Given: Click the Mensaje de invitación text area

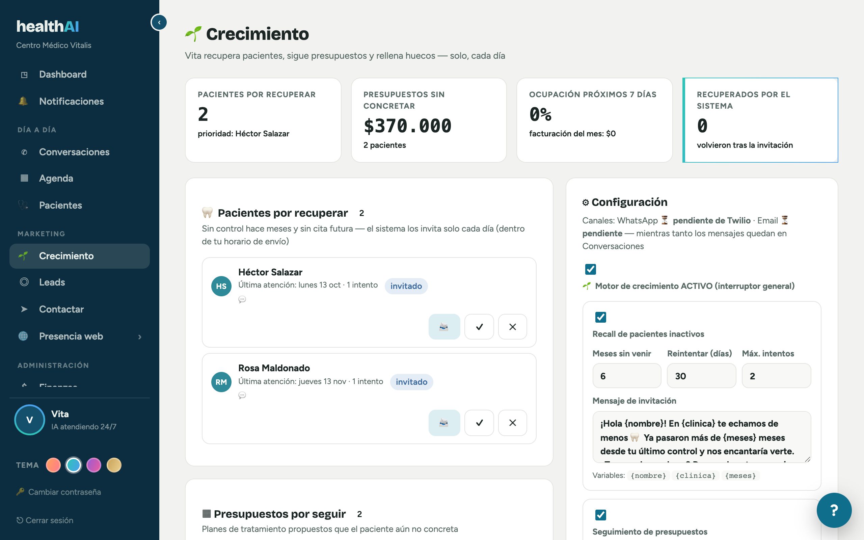Looking at the screenshot, I should 702,437.
